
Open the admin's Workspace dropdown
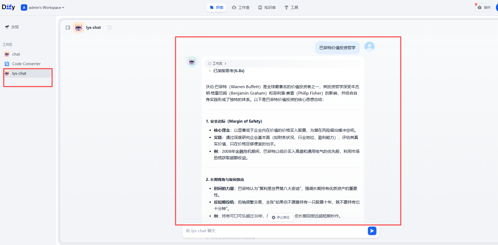click(x=43, y=7)
